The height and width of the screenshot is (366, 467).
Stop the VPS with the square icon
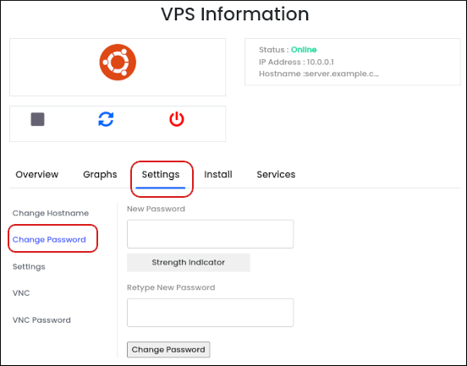(37, 119)
